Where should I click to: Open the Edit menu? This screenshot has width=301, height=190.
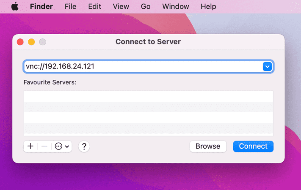pyautogui.click(x=94, y=6)
